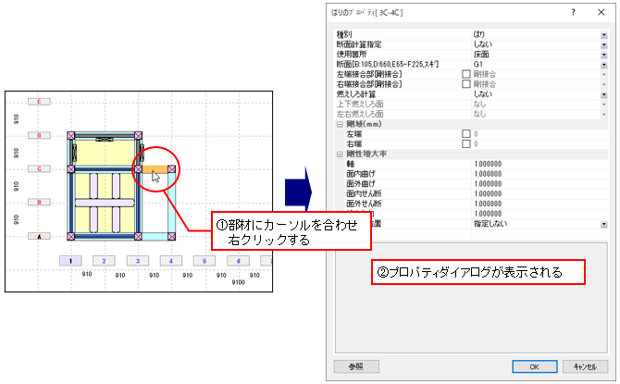Collapse the 剛域(mm) section
This screenshot has width=620, height=384.
tap(340, 124)
